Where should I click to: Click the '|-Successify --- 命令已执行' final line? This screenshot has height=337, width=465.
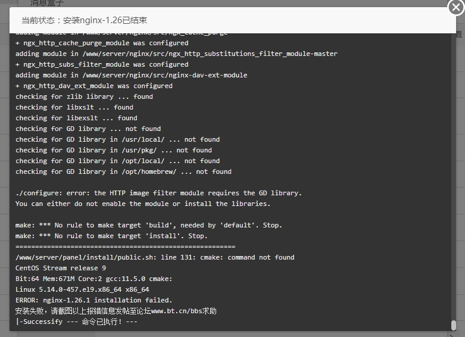76,322
